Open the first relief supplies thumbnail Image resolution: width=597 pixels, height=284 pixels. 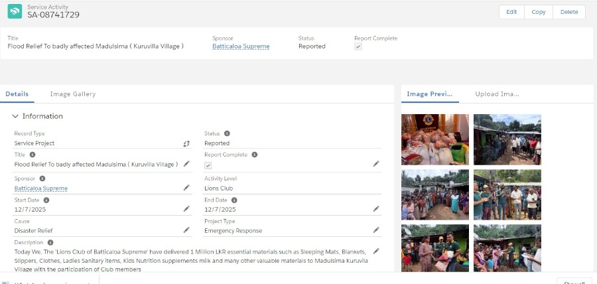coord(434,139)
